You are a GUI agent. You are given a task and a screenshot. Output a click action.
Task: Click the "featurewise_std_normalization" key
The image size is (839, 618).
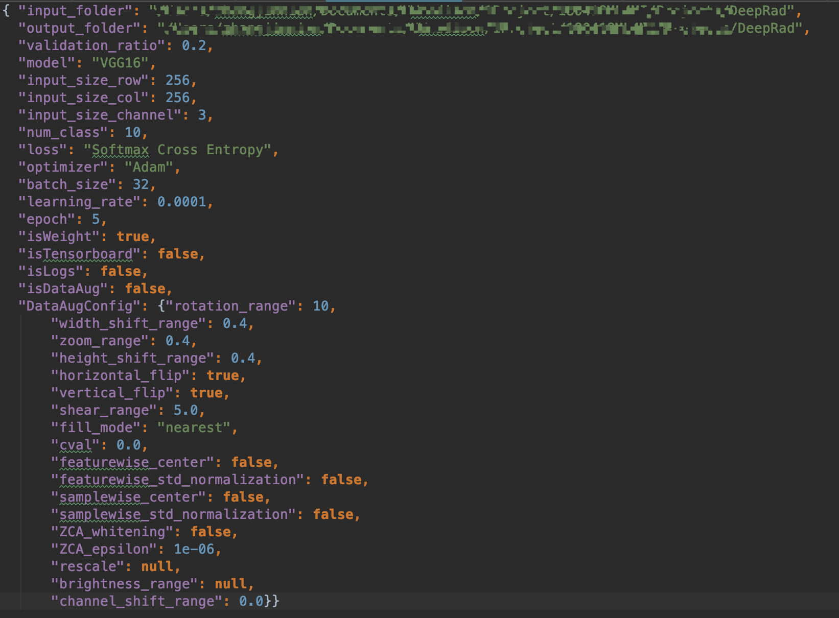click(x=178, y=480)
